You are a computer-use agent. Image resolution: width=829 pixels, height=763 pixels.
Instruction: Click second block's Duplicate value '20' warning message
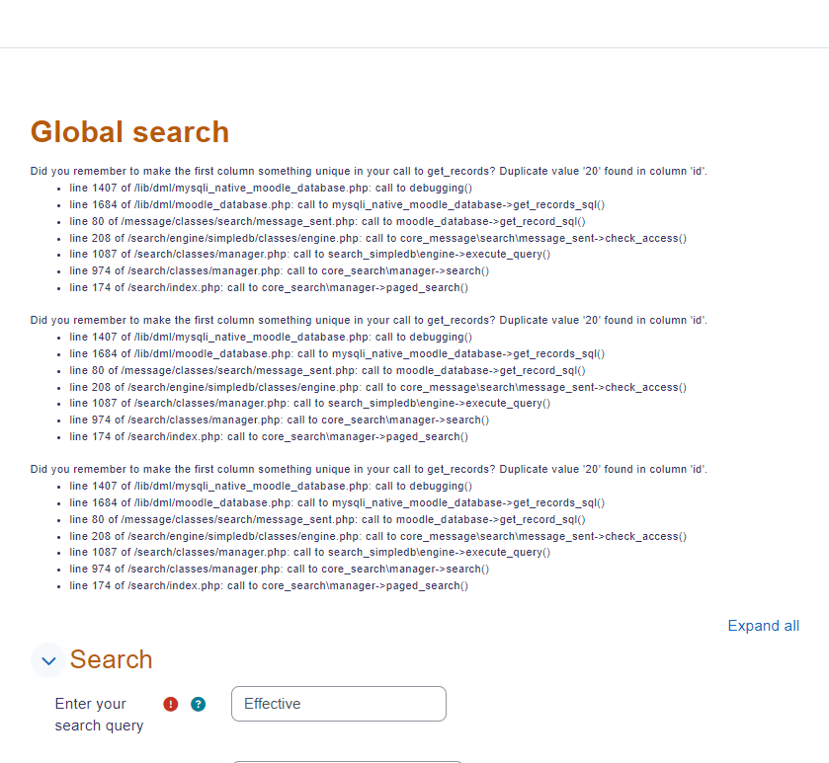369,320
